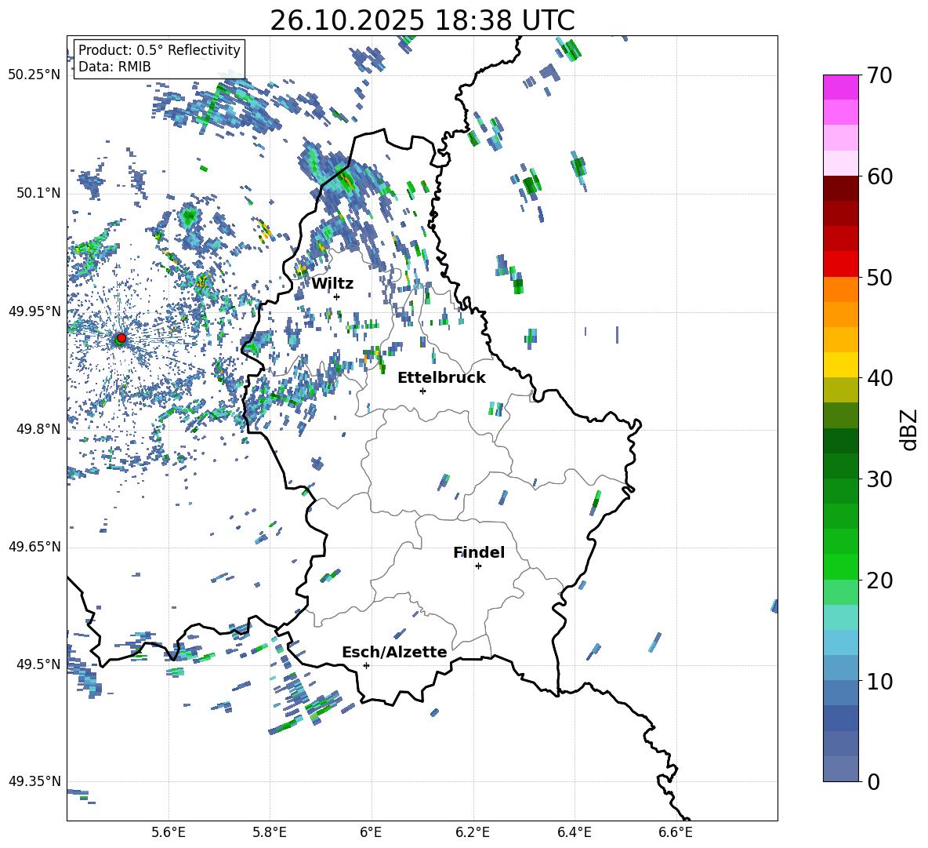Click the colorbar tick value 20

(x=879, y=580)
